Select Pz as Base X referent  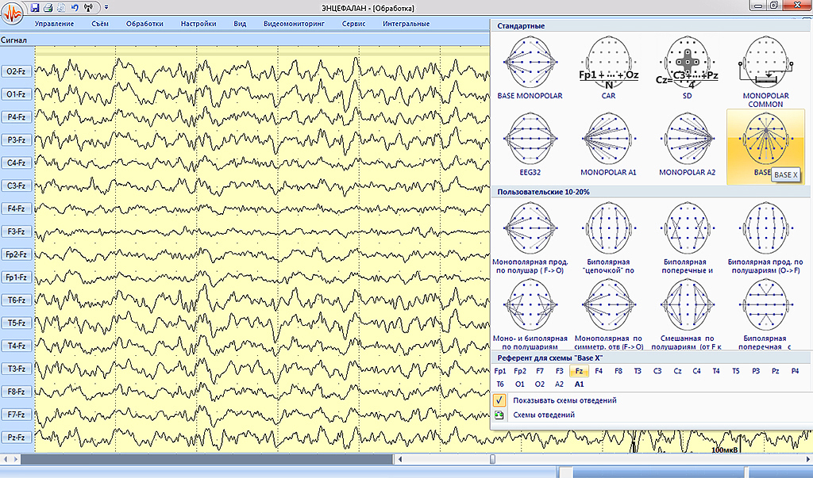(x=775, y=371)
